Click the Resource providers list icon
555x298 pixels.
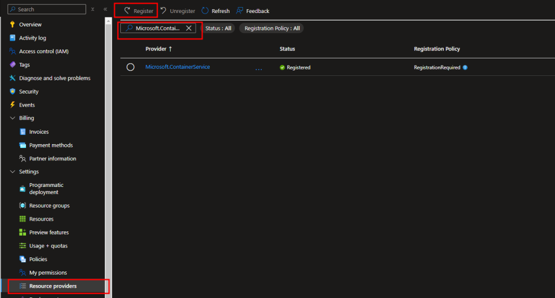(x=23, y=286)
